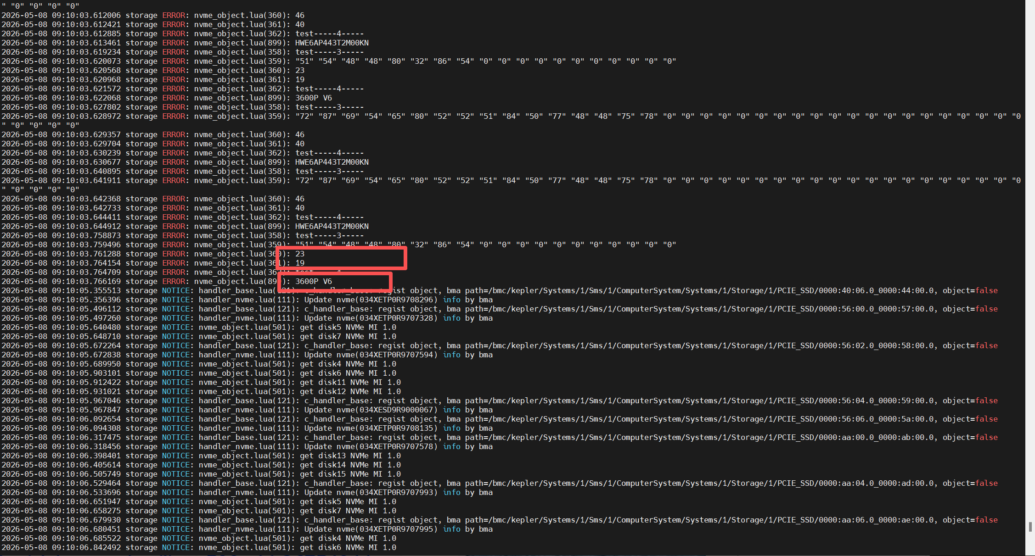Screen dimensions: 1035x556
Task: Click "info" on the 034XETP0R9707328 line
Action: [x=451, y=318]
